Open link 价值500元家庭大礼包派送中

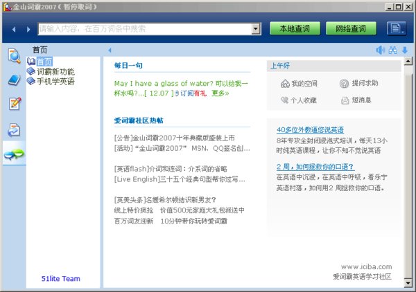click(x=202, y=210)
